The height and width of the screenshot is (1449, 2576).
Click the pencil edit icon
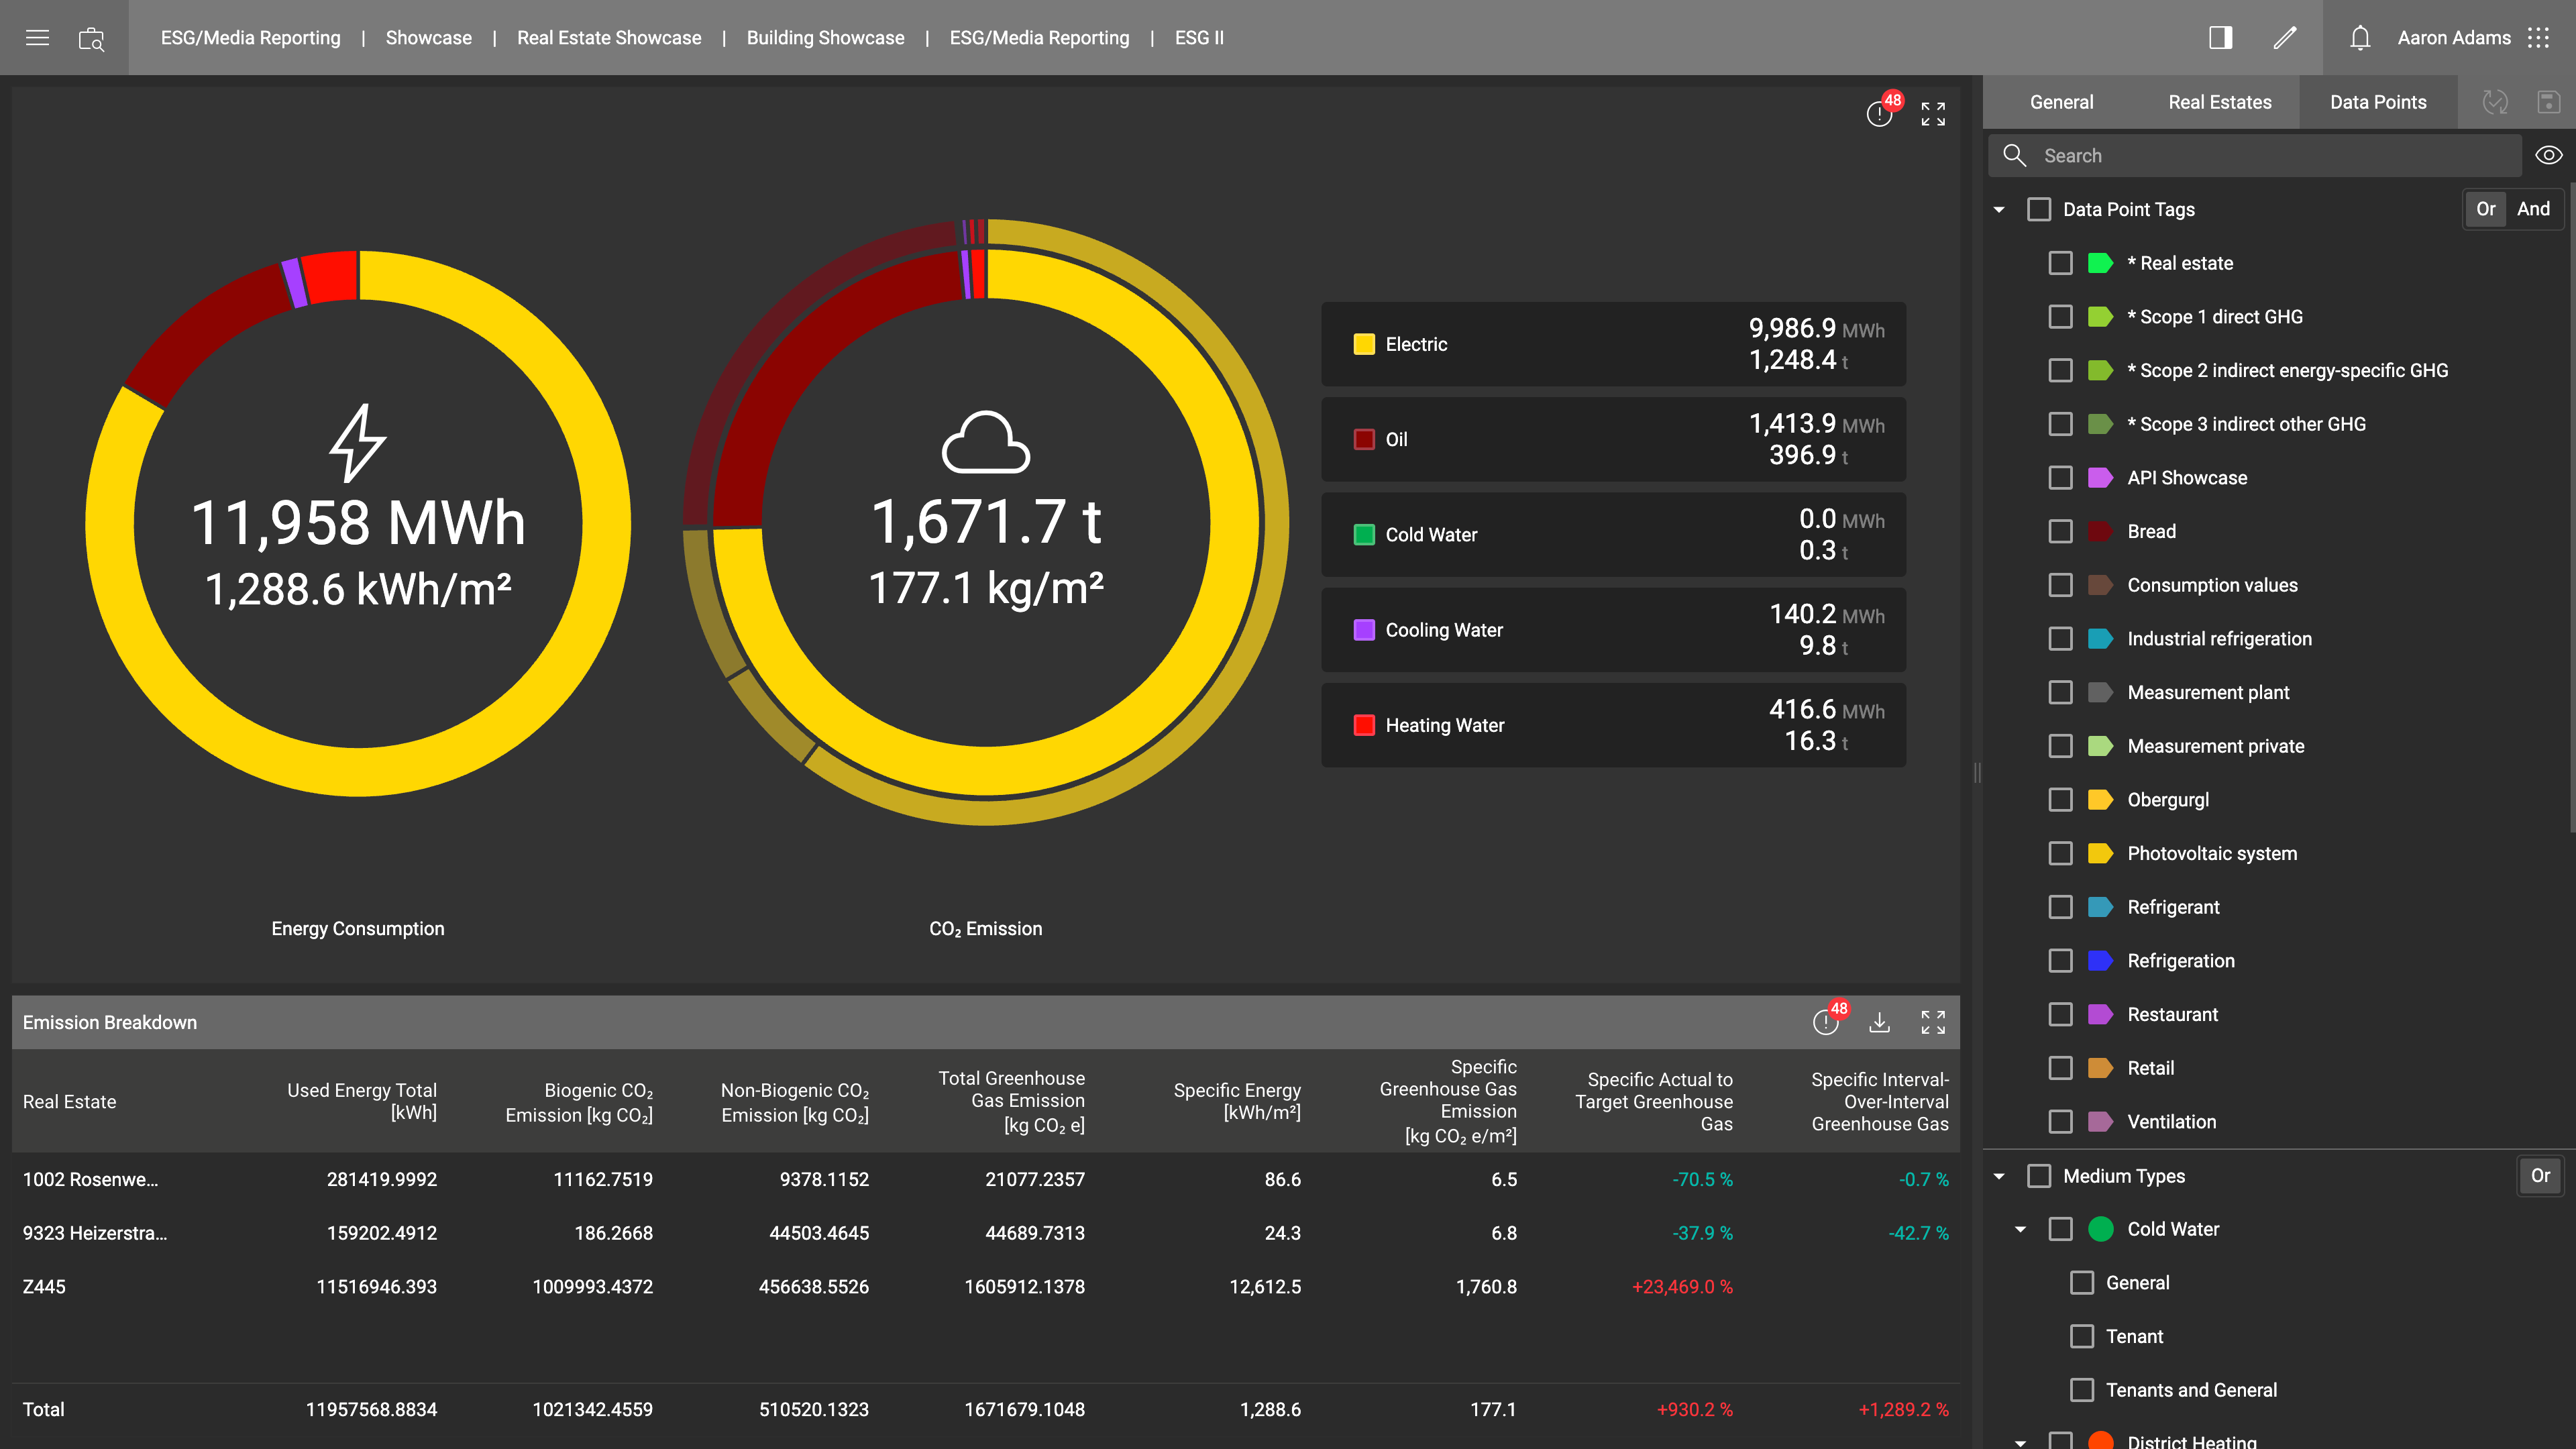point(2285,38)
